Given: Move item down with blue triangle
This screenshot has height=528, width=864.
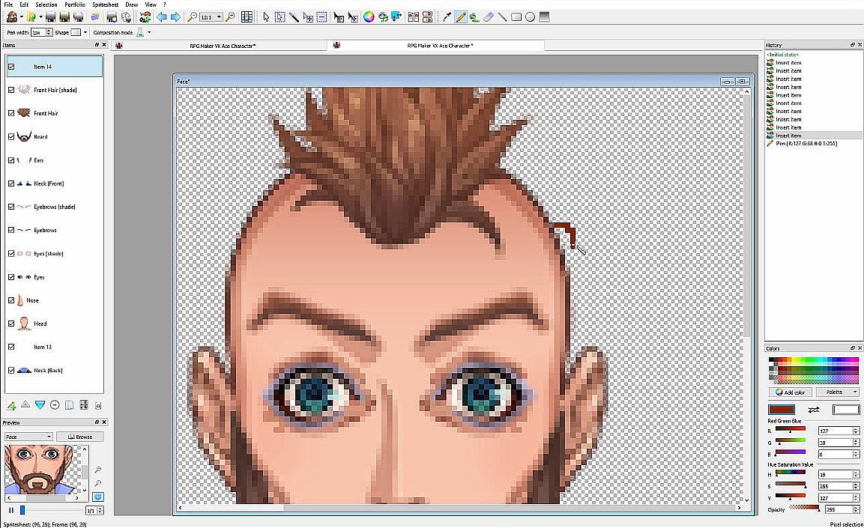Looking at the screenshot, I should (x=40, y=405).
